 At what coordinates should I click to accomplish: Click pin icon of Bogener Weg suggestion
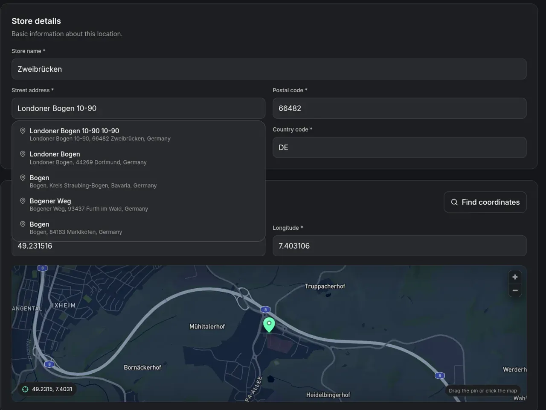tap(23, 201)
